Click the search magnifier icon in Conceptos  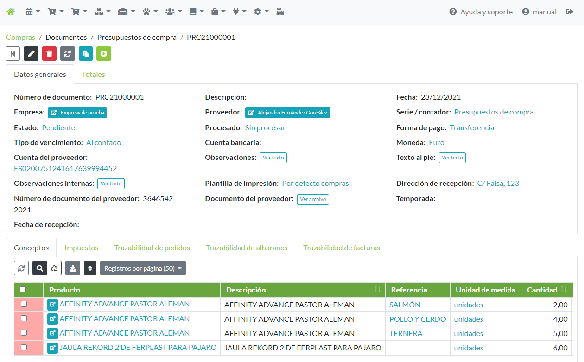40,268
